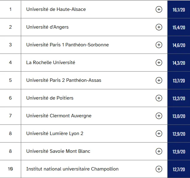
Task: Select the 14,6/20 score cell
Action: point(179,45)
